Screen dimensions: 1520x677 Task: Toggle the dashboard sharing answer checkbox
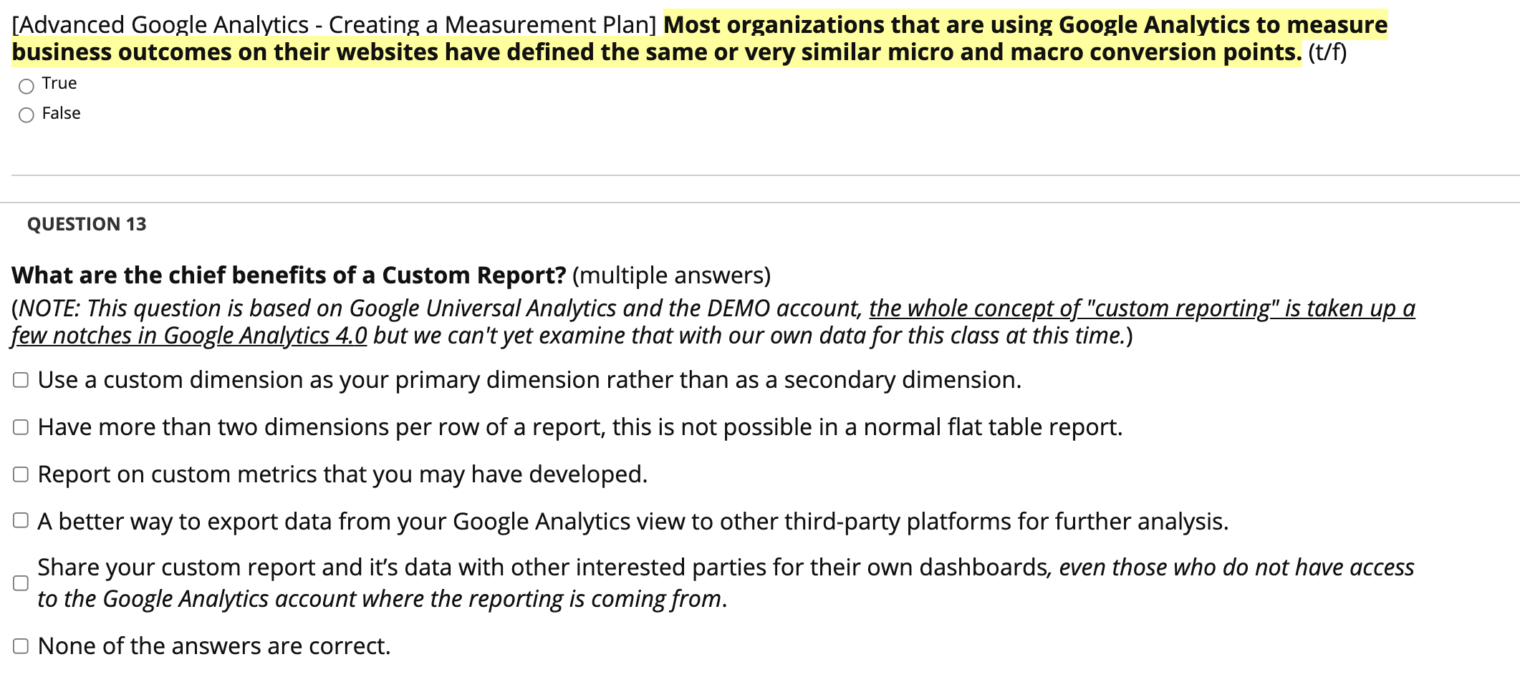coord(20,583)
